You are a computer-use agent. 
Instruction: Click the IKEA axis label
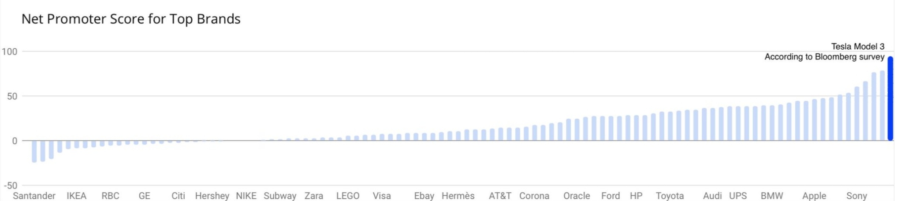pos(77,196)
